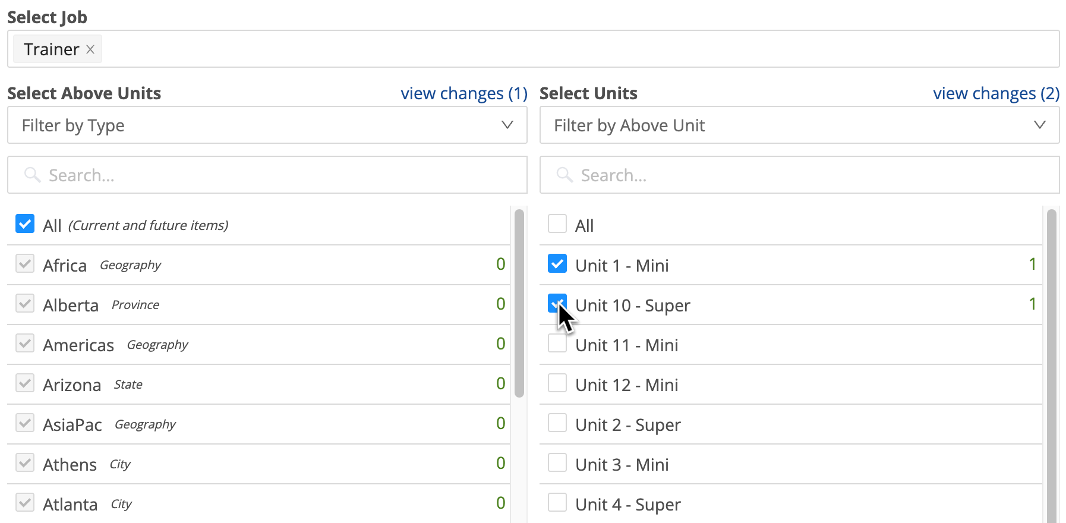
Task: Toggle the Athens City checkbox
Action: pyautogui.click(x=25, y=462)
